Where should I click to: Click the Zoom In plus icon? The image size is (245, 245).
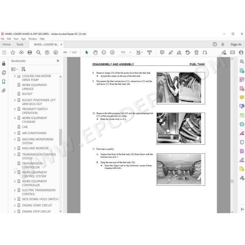pos(112,52)
